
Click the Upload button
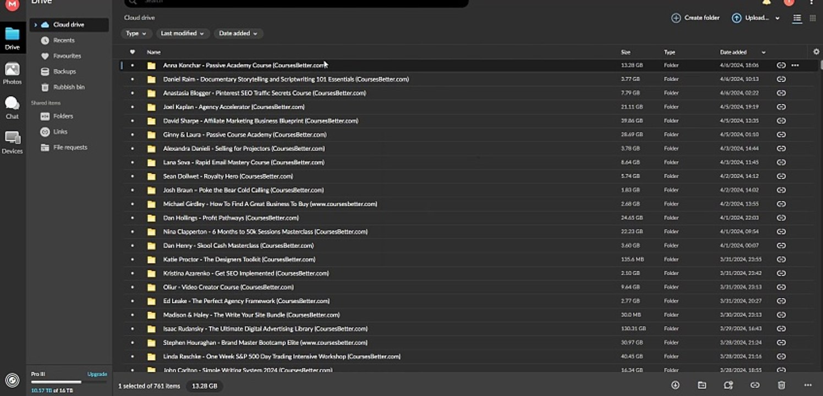click(750, 18)
